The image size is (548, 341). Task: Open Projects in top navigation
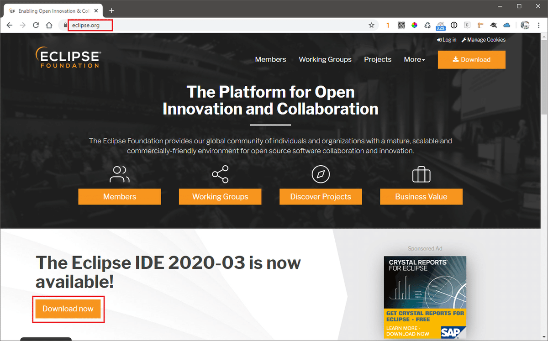pos(378,59)
